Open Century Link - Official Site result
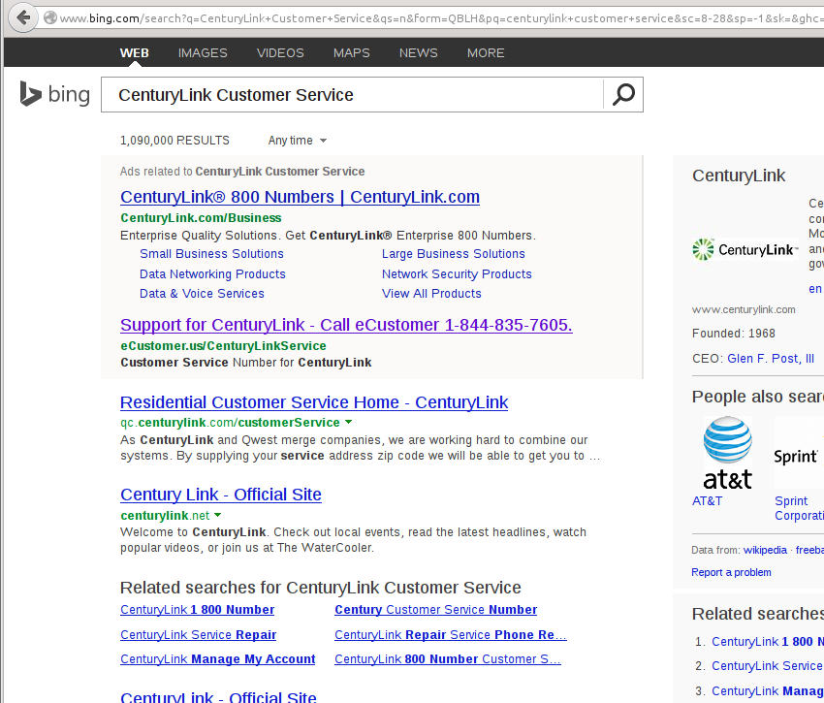Image resolution: width=824 pixels, height=703 pixels. [221, 495]
